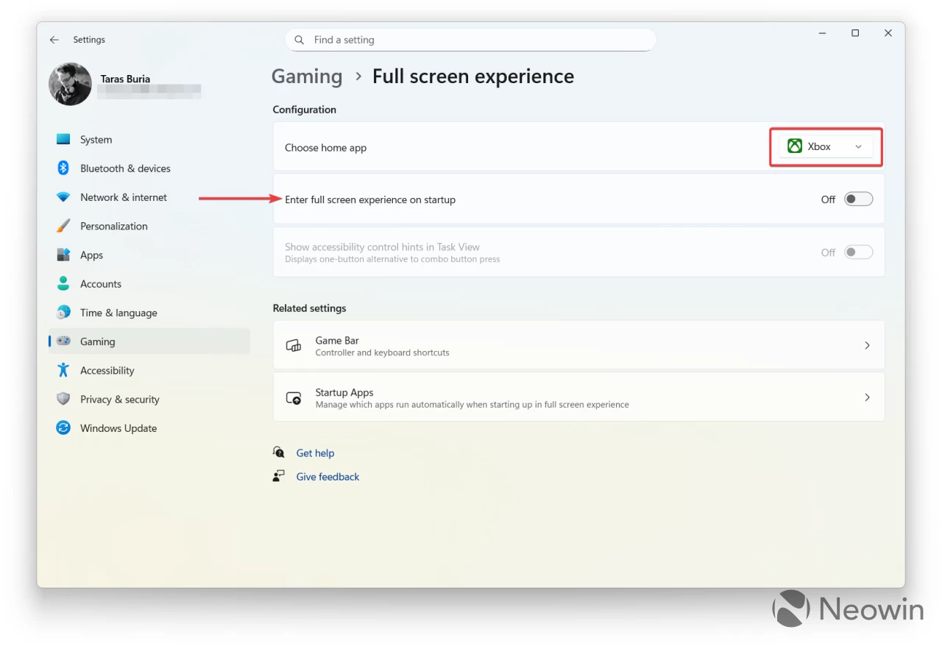This screenshot has height=646, width=942.
Task: Click the back arrow in Settings
Action: tap(54, 40)
